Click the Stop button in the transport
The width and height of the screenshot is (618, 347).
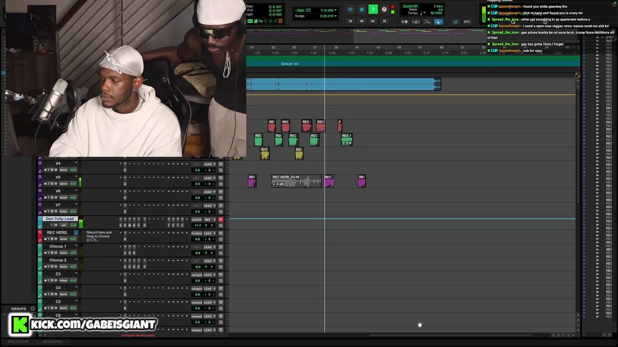pos(362,9)
